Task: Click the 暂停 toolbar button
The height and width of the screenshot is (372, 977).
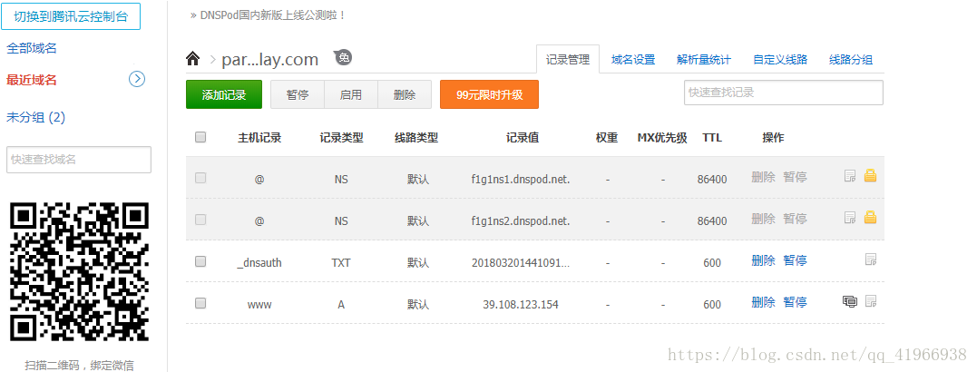Action: 298,94
